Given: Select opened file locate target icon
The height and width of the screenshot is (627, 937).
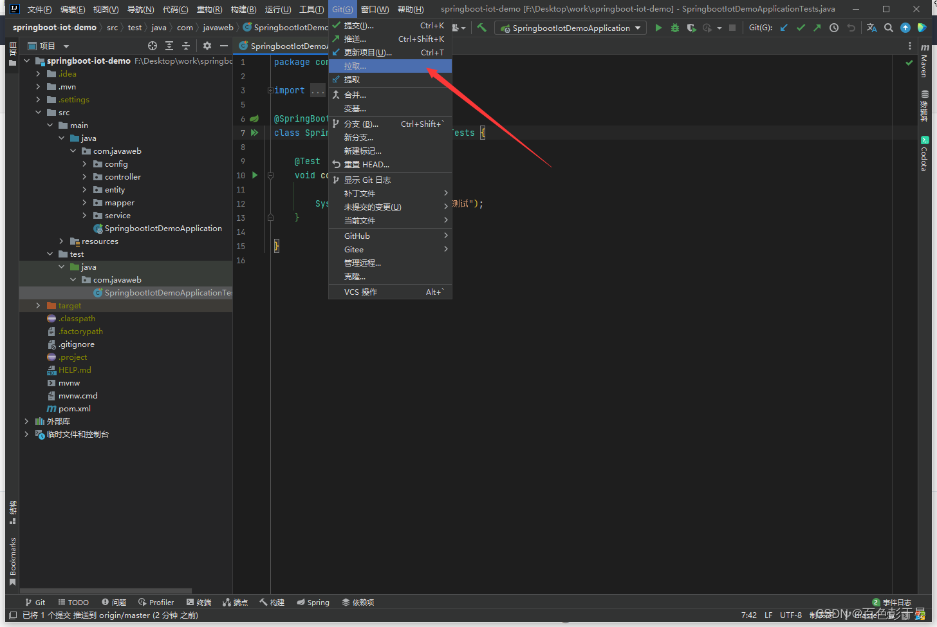Looking at the screenshot, I should [x=153, y=46].
